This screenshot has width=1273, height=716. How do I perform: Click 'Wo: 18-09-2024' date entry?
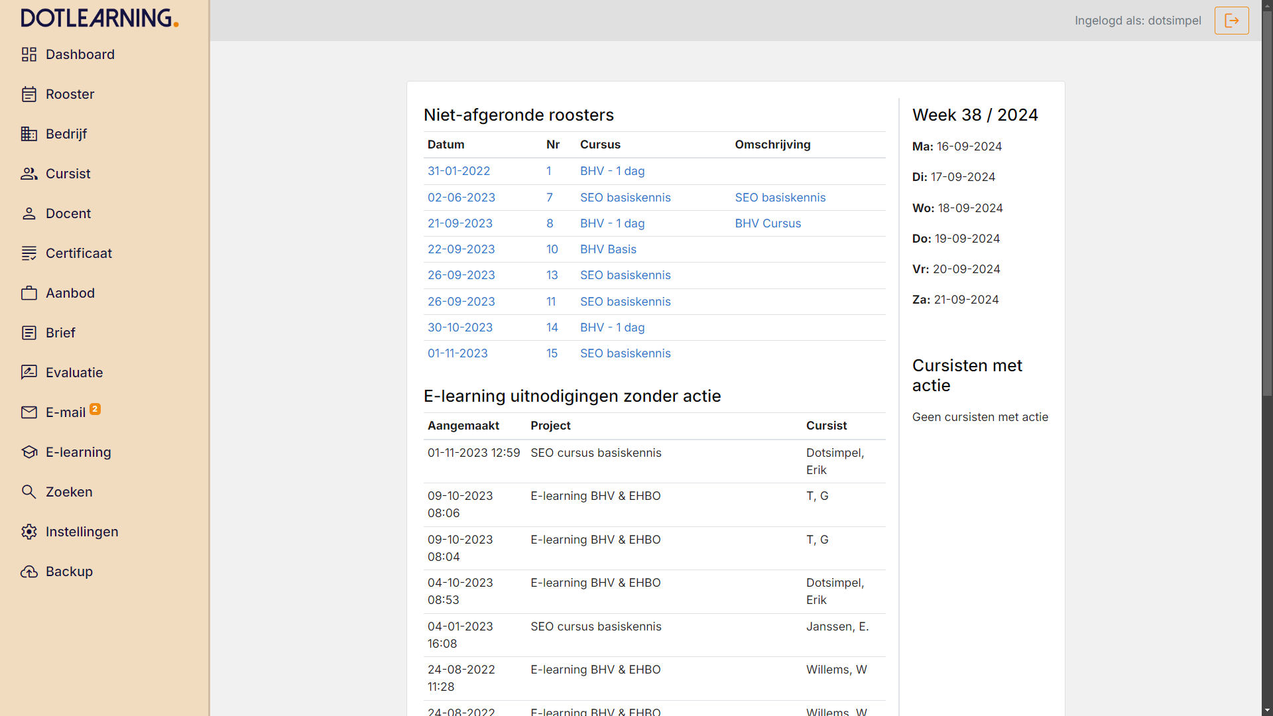[x=957, y=208]
